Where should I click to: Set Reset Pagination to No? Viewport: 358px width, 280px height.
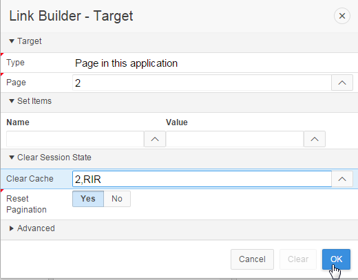117,199
